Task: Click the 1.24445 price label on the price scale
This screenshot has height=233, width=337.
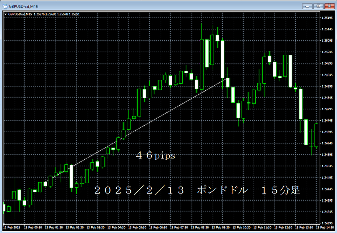Action: pyautogui.click(x=327, y=189)
